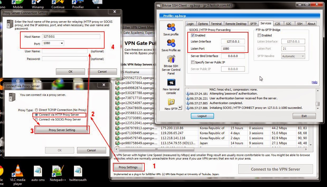Open the SFTP Newline Automatic dropdown

click(x=303, y=56)
